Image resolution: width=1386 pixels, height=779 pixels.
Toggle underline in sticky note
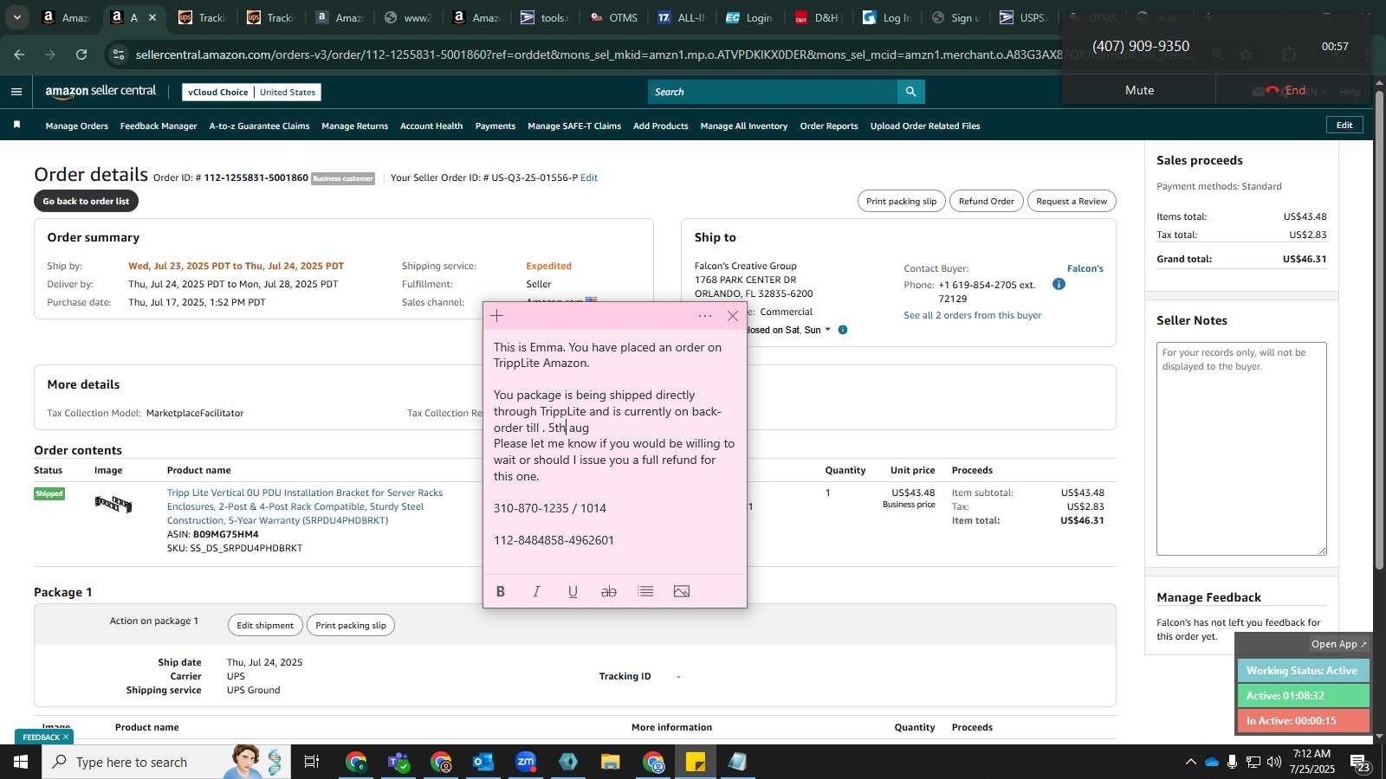coord(573,591)
